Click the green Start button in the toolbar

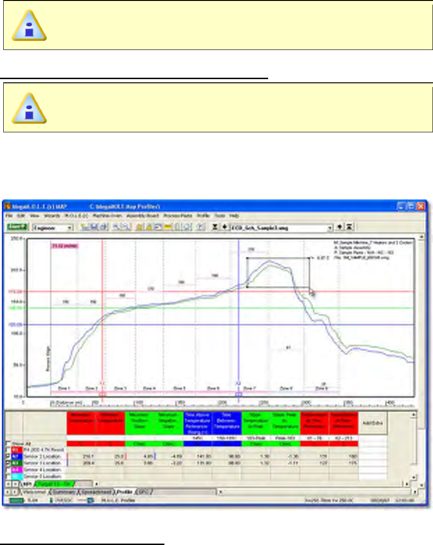[17, 227]
